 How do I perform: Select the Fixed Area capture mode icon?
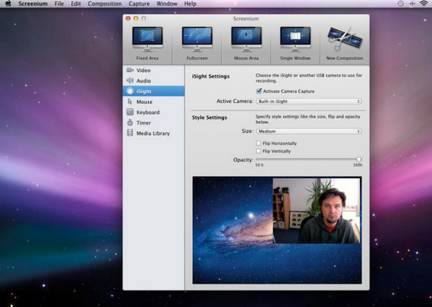(x=147, y=40)
